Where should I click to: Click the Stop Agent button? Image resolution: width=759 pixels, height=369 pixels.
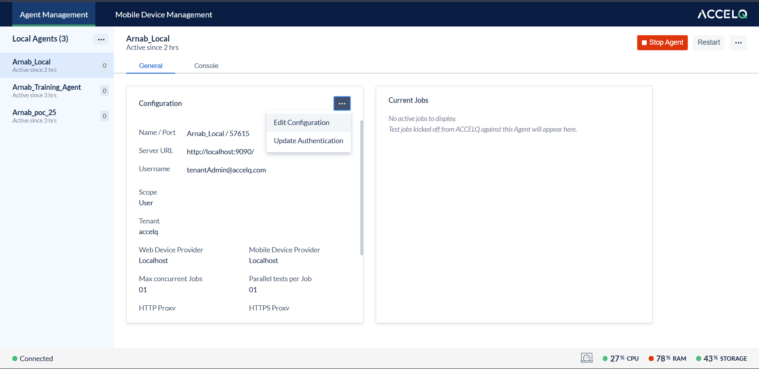coord(662,42)
